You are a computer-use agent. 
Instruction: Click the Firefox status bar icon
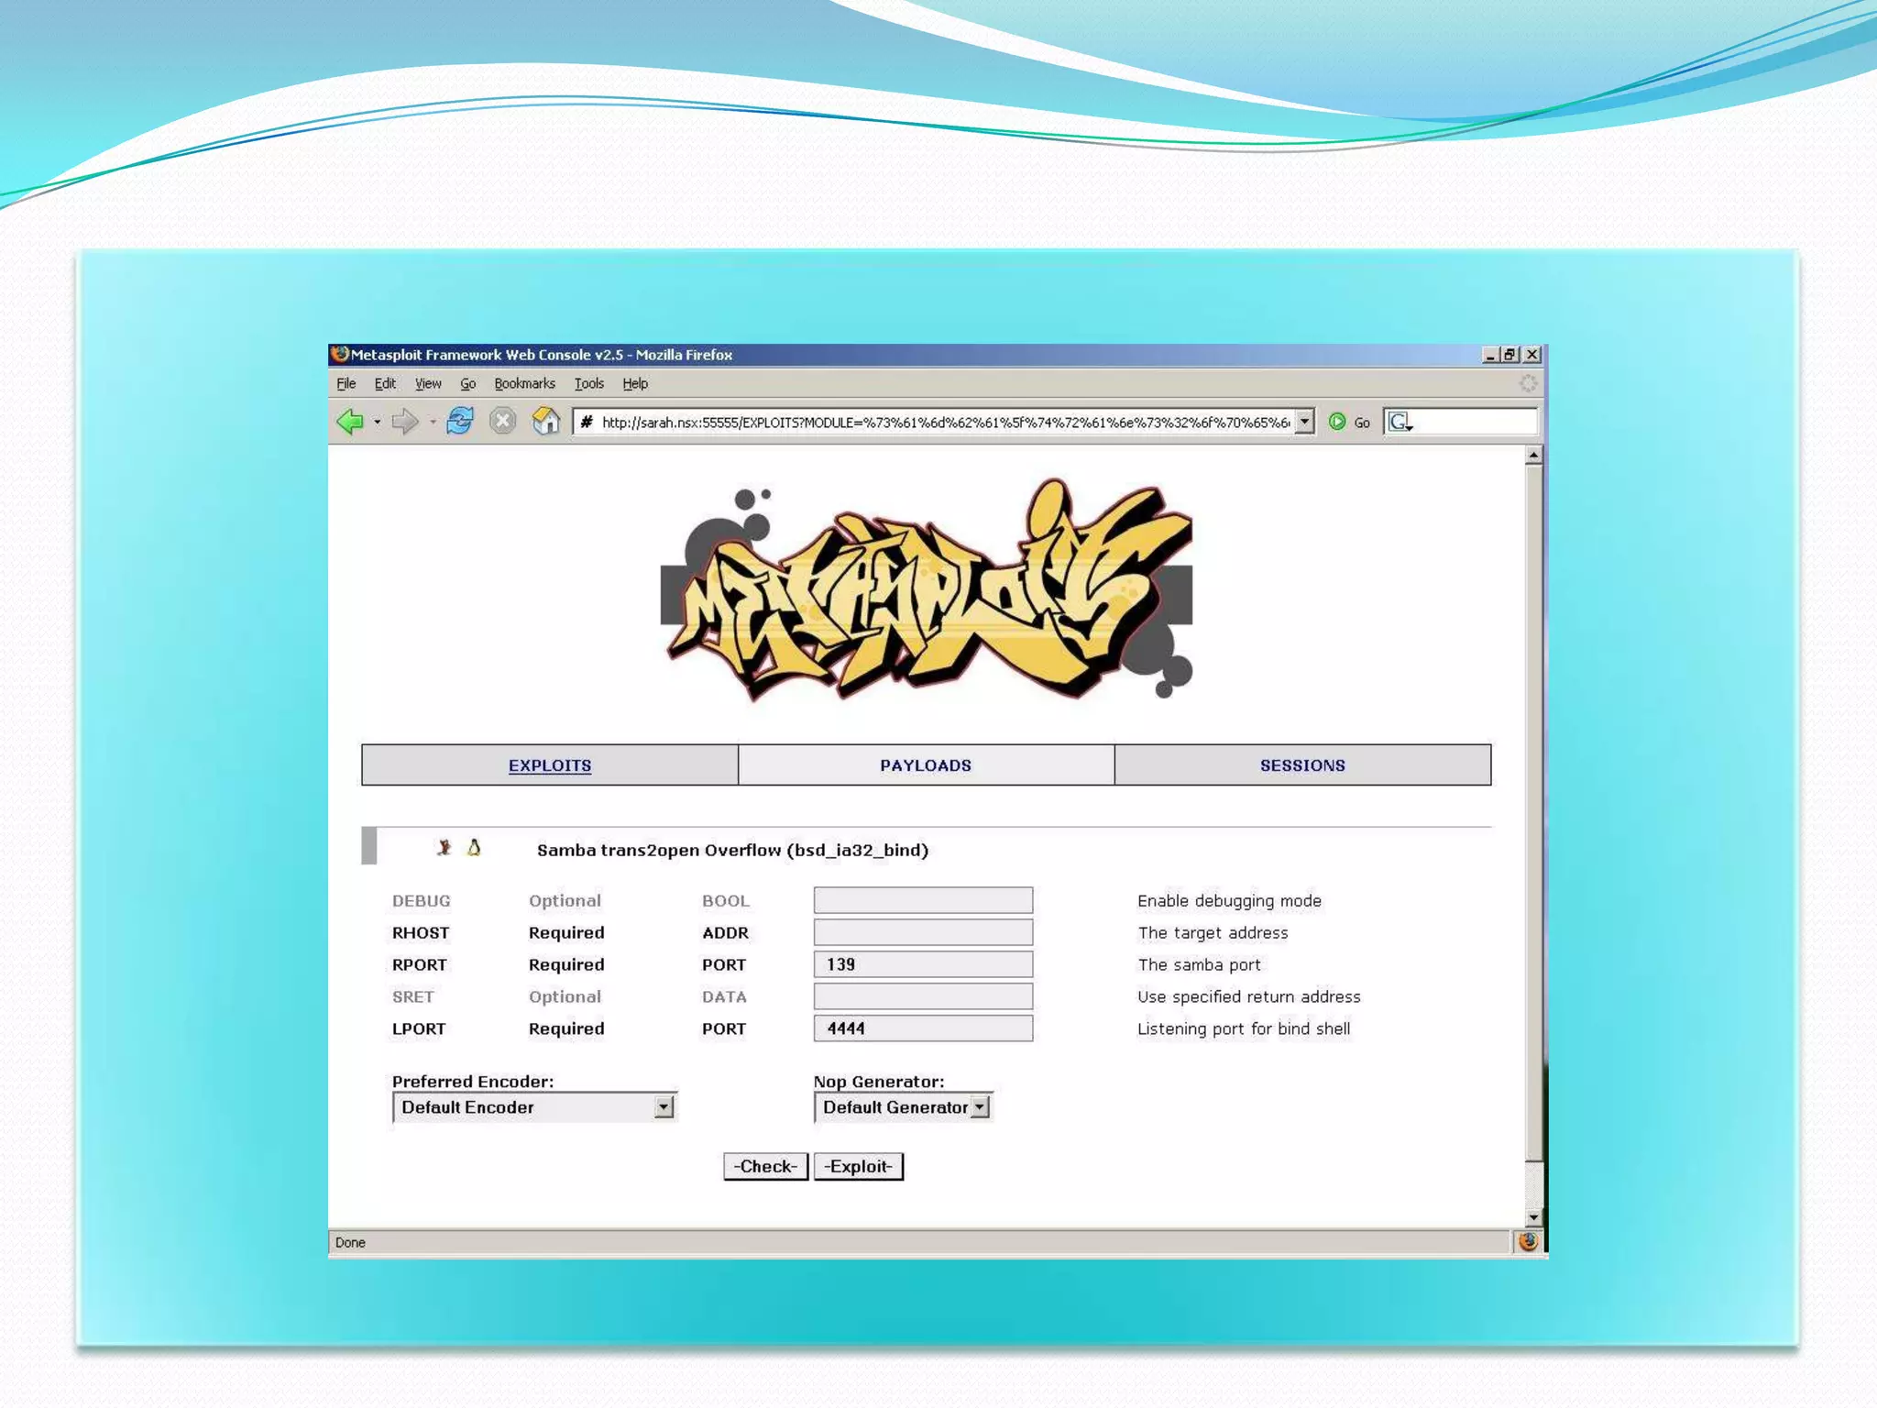coord(1528,1242)
